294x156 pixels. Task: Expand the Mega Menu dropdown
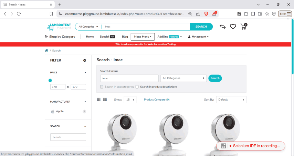point(143,37)
